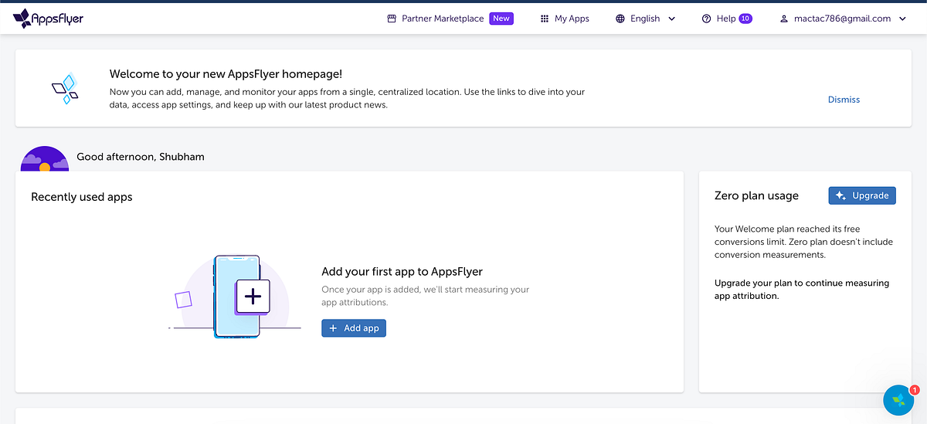Click the Welcome to your new homepage title
927x424 pixels.
[226, 74]
